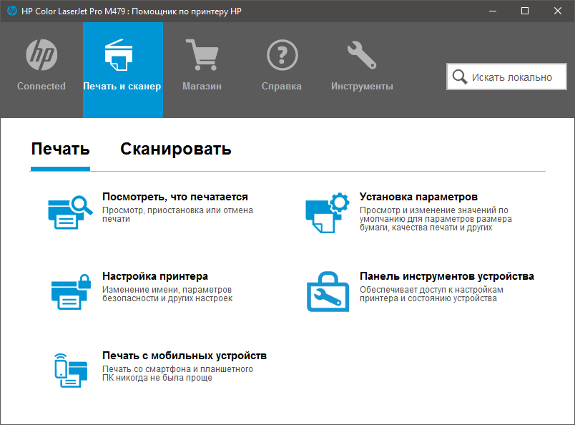
Task: Open Панель инструментов устройства link
Action: pos(447,276)
